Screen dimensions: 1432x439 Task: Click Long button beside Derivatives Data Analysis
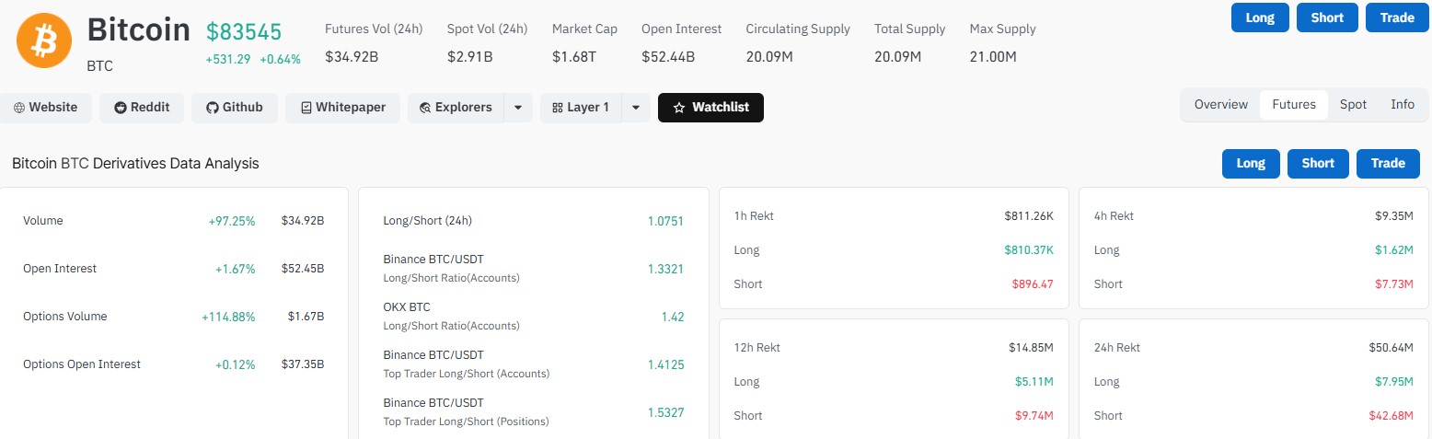tap(1251, 163)
